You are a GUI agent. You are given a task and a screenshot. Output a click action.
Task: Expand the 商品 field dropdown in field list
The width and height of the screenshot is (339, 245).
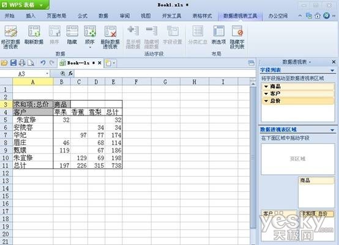[266, 87]
